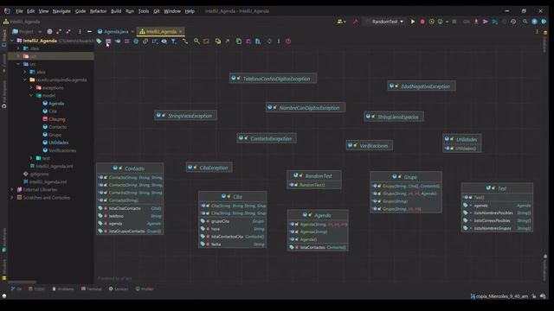Open the TODO tool window
Screen dimensions: 554x311
click(x=36, y=289)
